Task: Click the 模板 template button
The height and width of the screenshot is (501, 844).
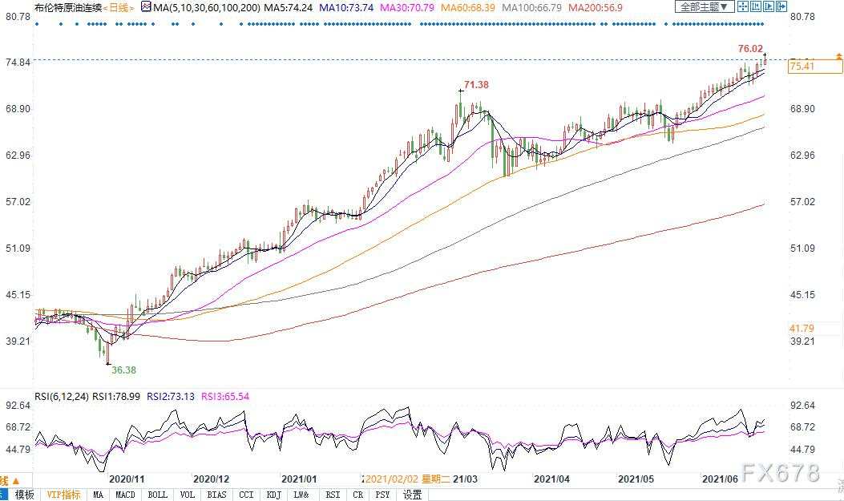Action: pyautogui.click(x=24, y=495)
